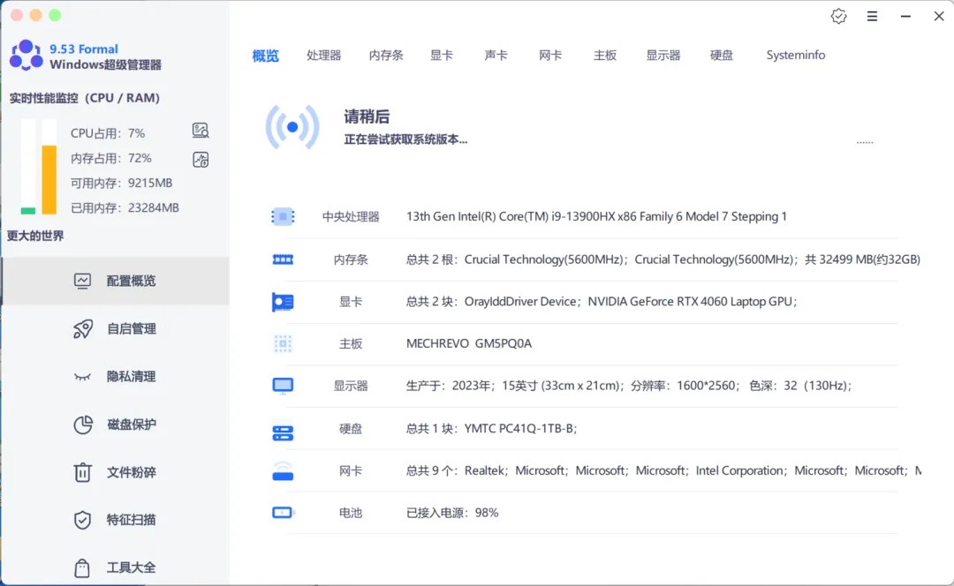
Task: Open the Systeminfo tab
Action: (x=796, y=56)
